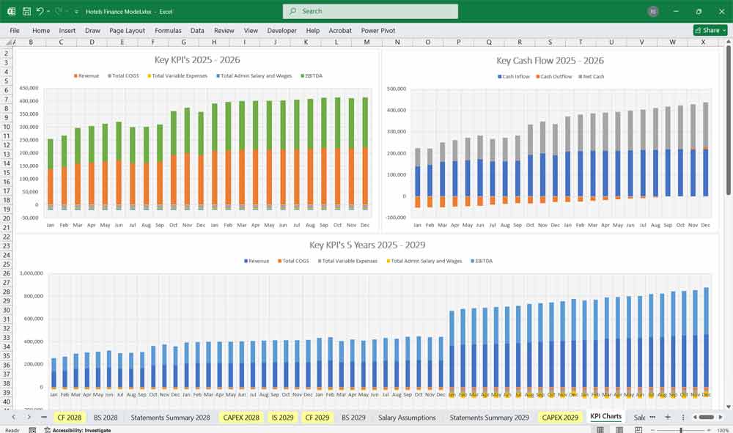Click the Redo icon

click(57, 10)
